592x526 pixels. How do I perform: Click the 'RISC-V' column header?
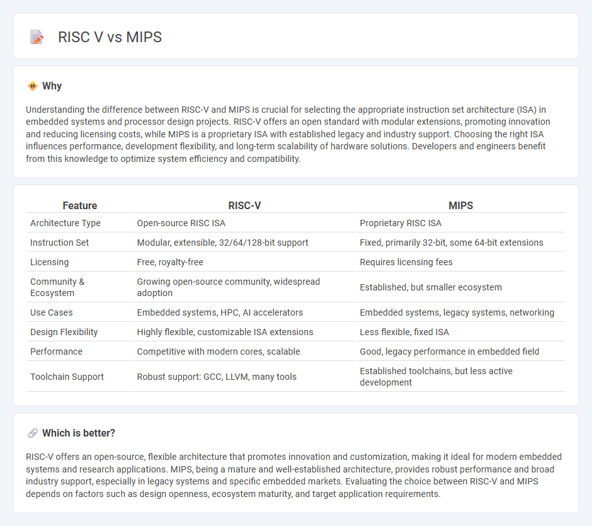click(x=244, y=205)
